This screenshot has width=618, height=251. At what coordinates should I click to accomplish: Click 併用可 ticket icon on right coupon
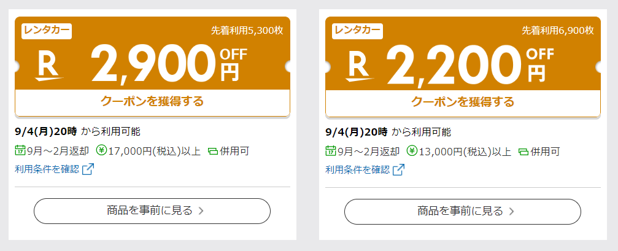(x=523, y=152)
